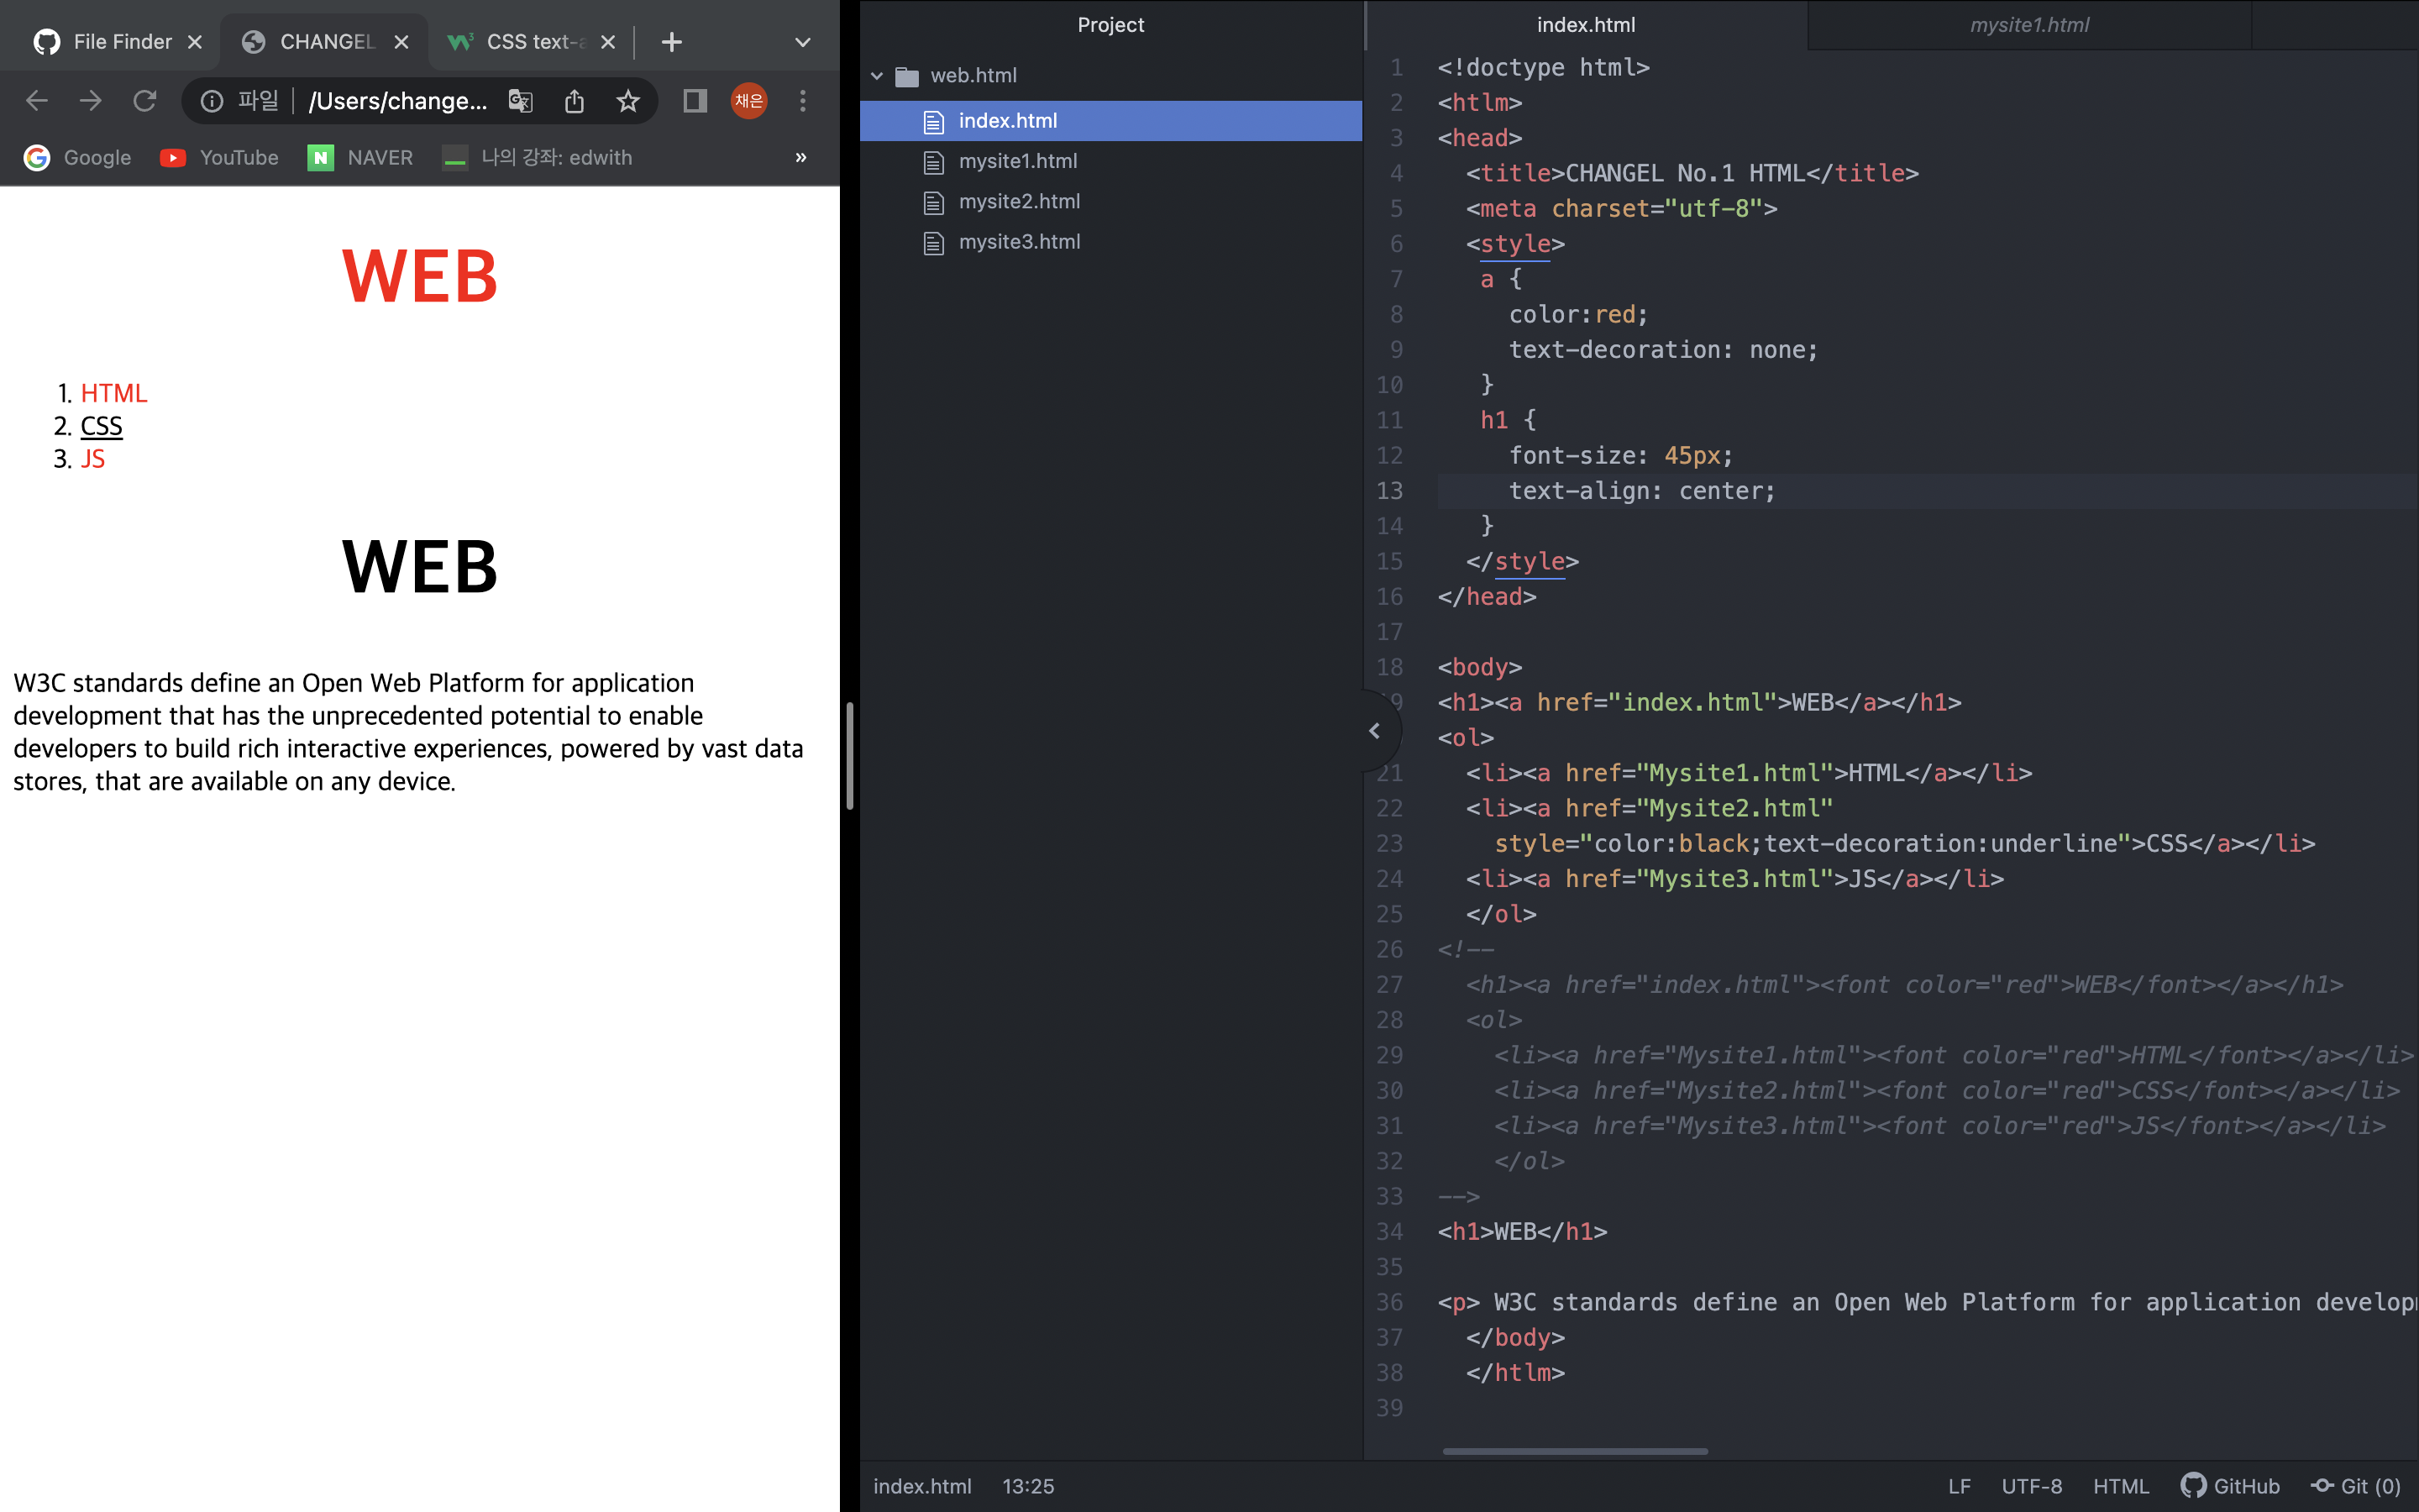2419x1512 pixels.
Task: Reload the page in Chrome
Action: [145, 101]
